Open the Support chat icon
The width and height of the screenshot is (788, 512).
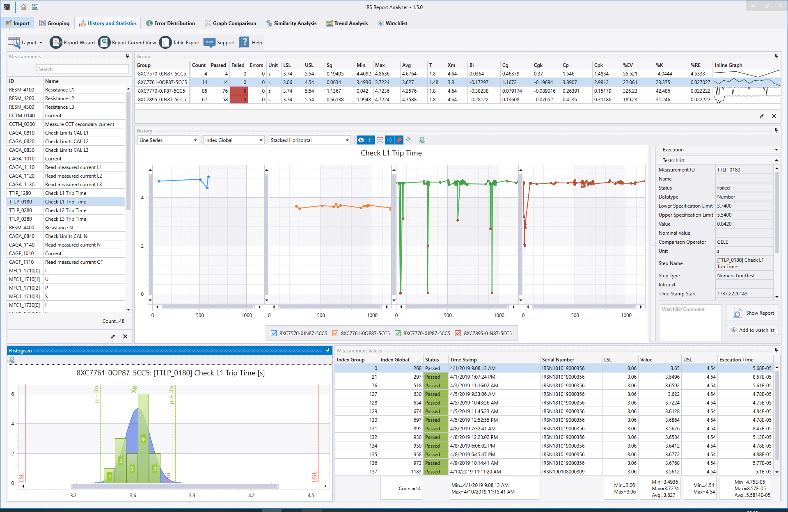click(209, 42)
